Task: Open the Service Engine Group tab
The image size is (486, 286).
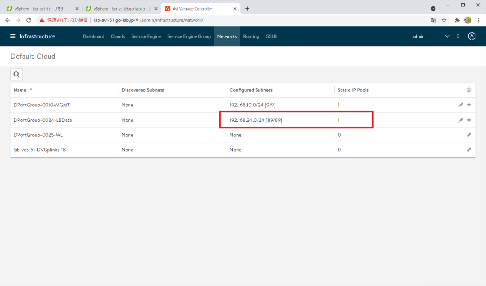Action: point(189,36)
